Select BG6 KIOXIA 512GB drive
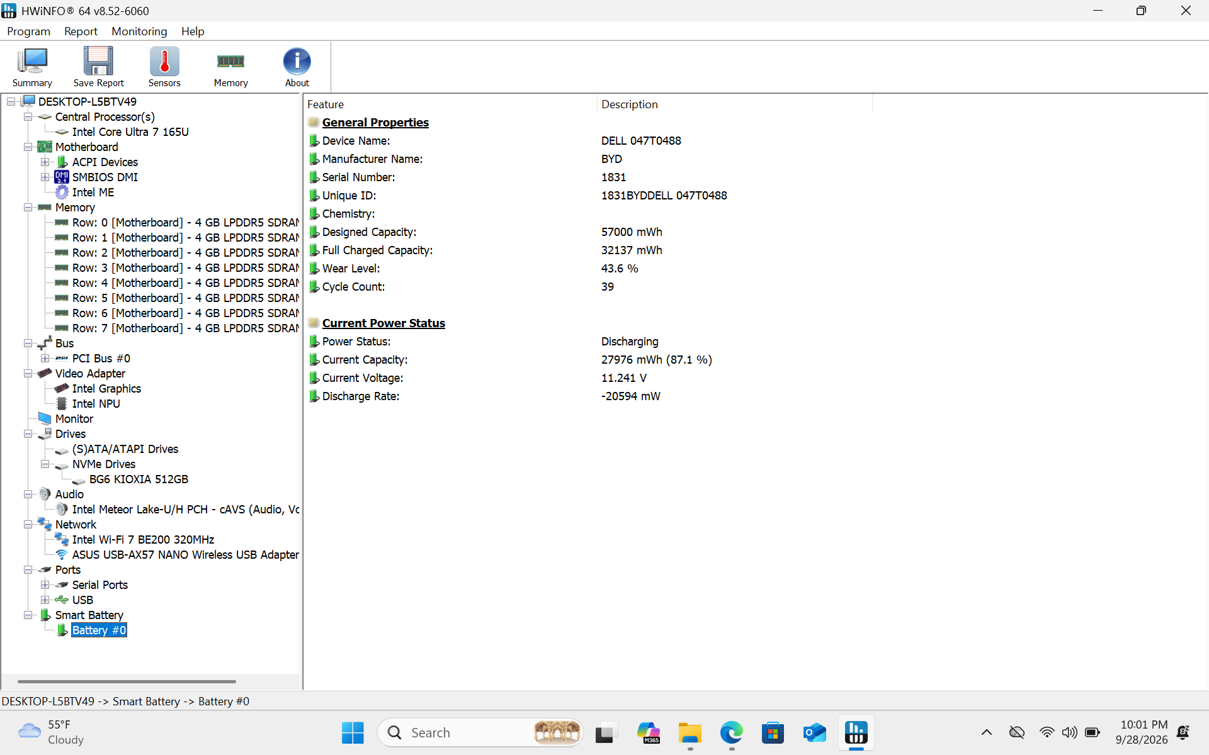The image size is (1209, 755). point(139,479)
